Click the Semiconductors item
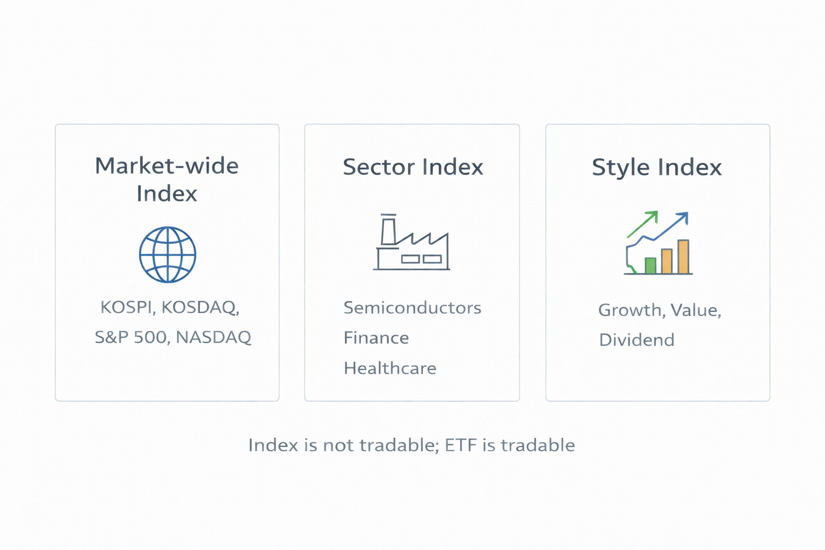The image size is (825, 550). click(412, 308)
